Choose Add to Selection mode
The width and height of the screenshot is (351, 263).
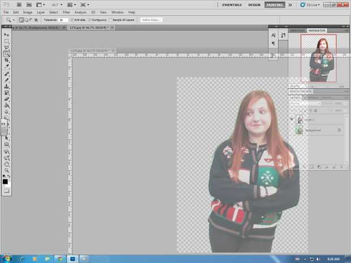[26, 20]
